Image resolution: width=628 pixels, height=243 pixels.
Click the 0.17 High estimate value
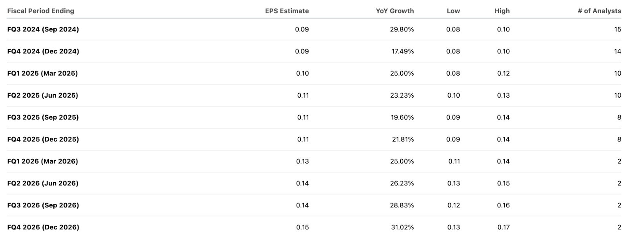tap(503, 227)
